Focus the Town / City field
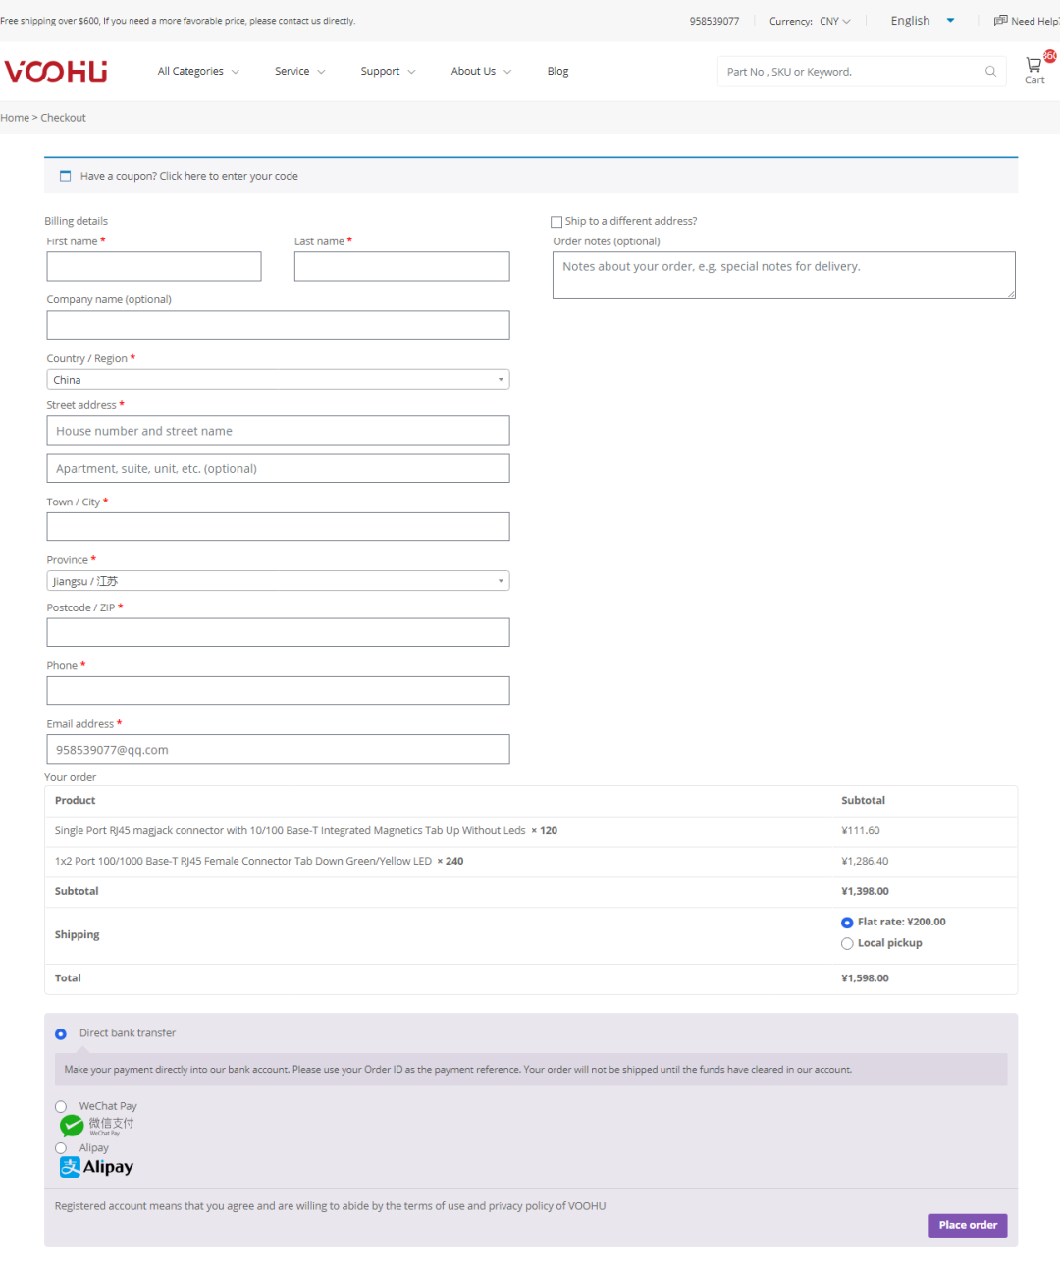The height and width of the screenshot is (1267, 1060). 278,527
